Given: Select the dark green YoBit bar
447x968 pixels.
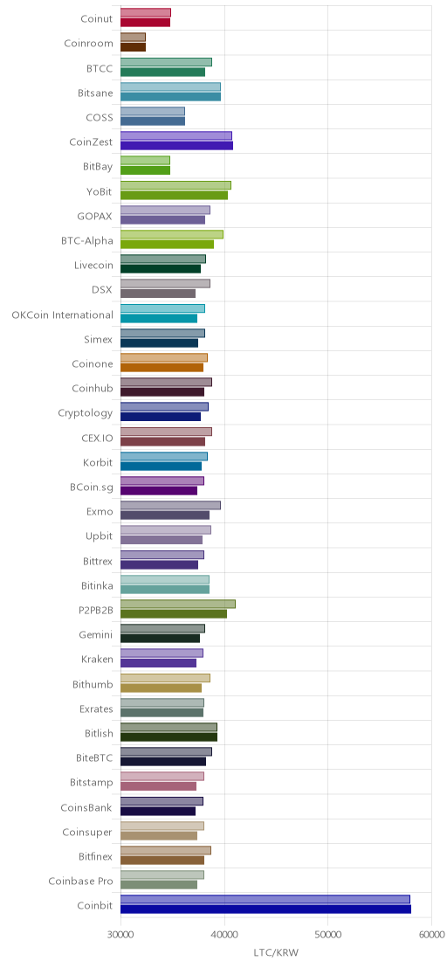Looking at the screenshot, I should (175, 195).
